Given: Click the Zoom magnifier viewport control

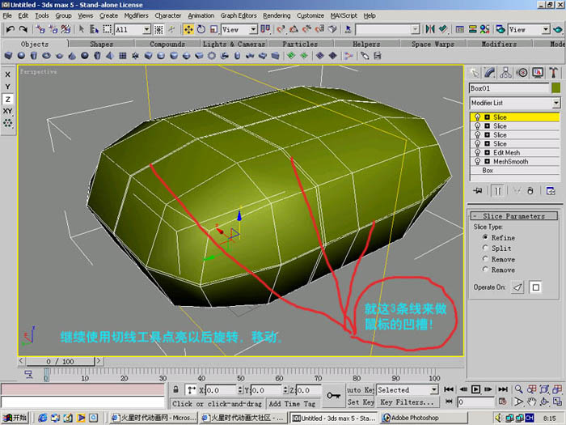Looking at the screenshot, I should tap(519, 389).
